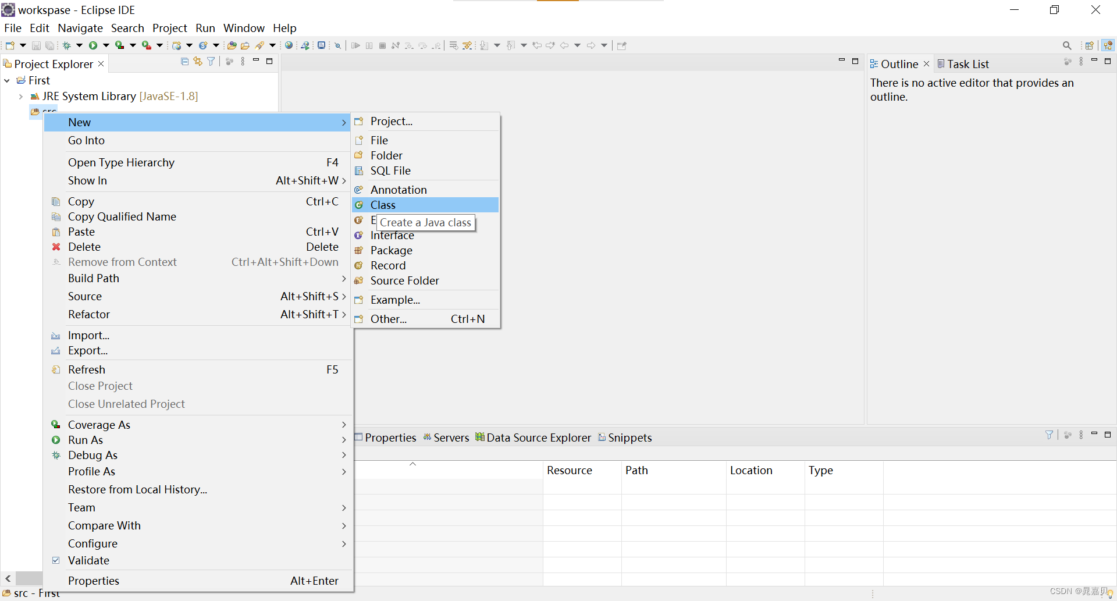This screenshot has height=601, width=1117.
Task: Click the Debug bug toolbar icon
Action: (67, 45)
